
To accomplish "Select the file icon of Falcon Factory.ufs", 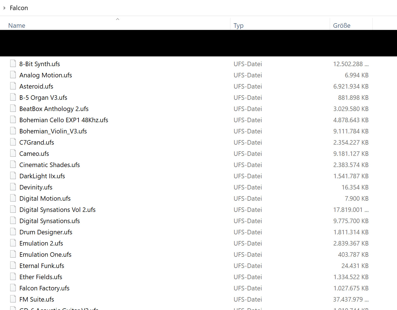I will point(13,288).
